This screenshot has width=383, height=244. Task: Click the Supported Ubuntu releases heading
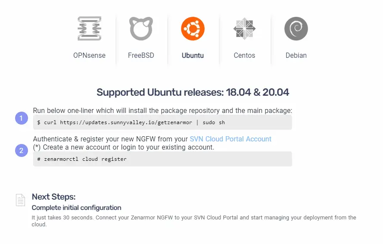pyautogui.click(x=193, y=92)
